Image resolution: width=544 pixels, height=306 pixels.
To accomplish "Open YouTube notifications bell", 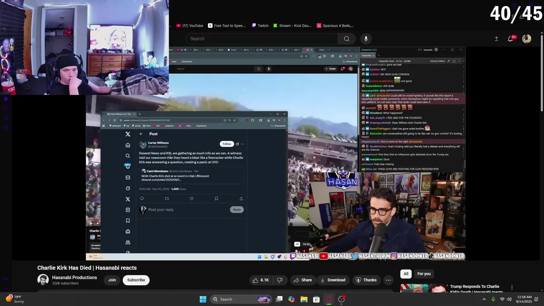I will 510,39.
